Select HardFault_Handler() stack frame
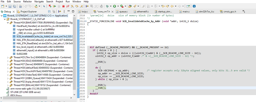The width and height of the screenshot is (256, 102). (x=43, y=26)
